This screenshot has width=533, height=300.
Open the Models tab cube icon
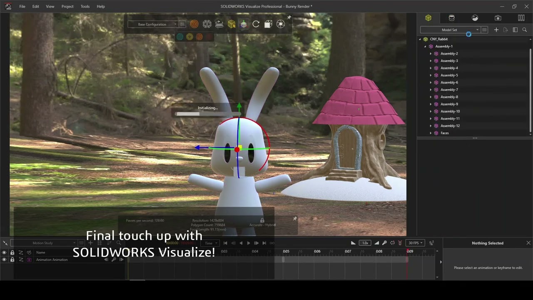coord(428,18)
